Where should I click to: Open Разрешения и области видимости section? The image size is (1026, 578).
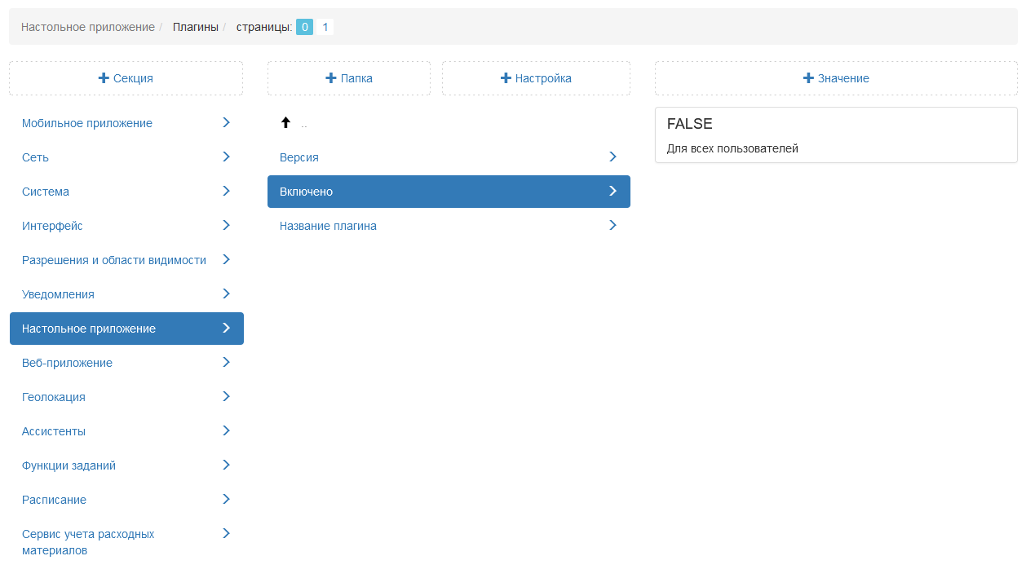click(114, 260)
